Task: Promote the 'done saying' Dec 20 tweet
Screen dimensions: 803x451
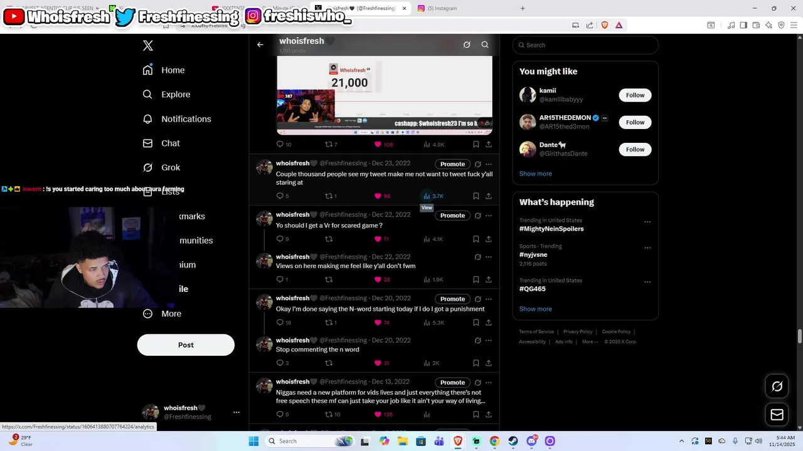Action: coord(452,299)
